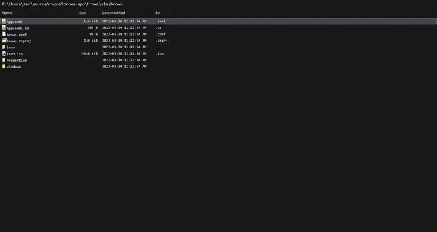Click the folder path at the top
The width and height of the screenshot is (437, 232).
pos(62,4)
